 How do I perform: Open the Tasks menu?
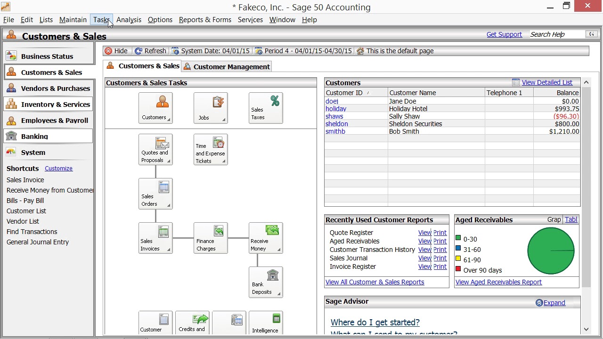tap(101, 20)
